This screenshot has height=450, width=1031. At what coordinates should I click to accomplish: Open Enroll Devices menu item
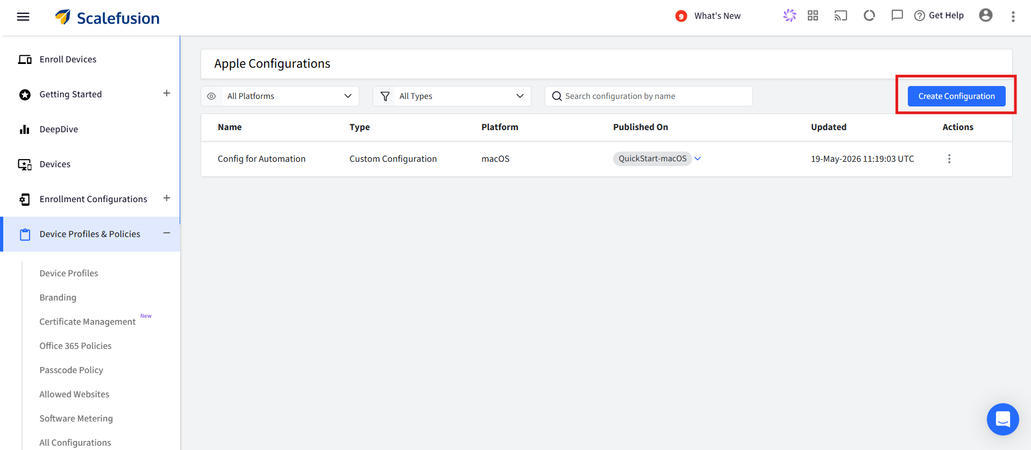pos(68,59)
